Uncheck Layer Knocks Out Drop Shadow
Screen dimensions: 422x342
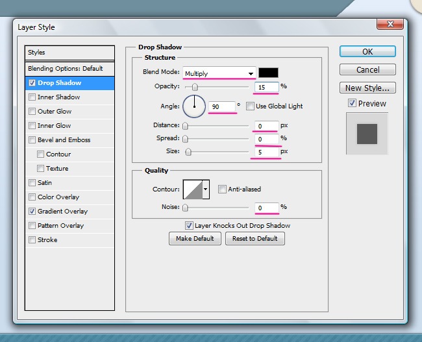[189, 226]
